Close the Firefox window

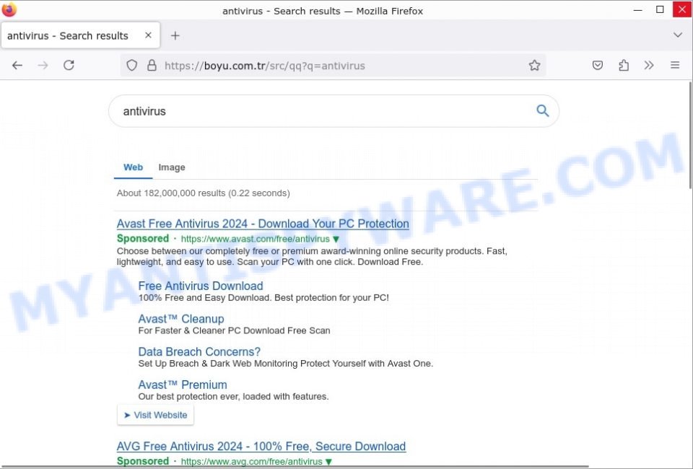pyautogui.click(x=682, y=9)
